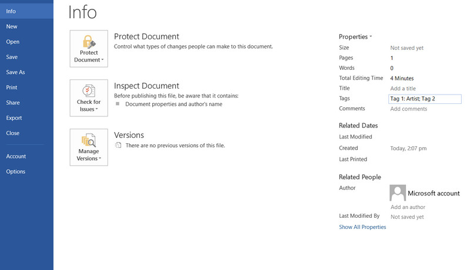Expand the Properties dropdown header

tap(355, 36)
